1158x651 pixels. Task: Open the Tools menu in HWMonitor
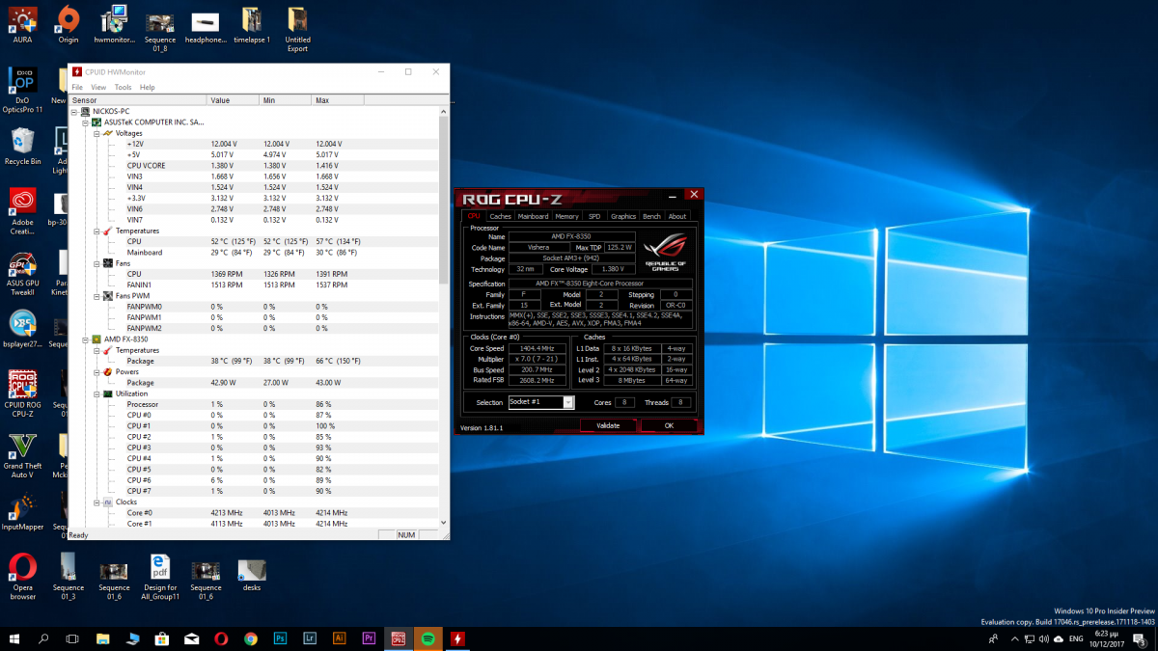pyautogui.click(x=123, y=88)
